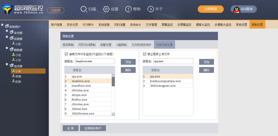Collapse the 销售部 group node
Image resolution: width=278 pixels, height=136 pixels.
point(7,48)
